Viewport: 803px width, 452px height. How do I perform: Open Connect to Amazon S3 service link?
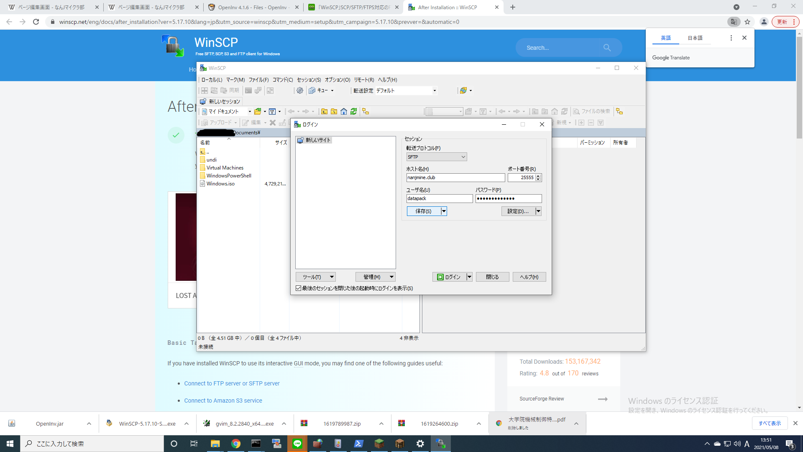(x=223, y=401)
